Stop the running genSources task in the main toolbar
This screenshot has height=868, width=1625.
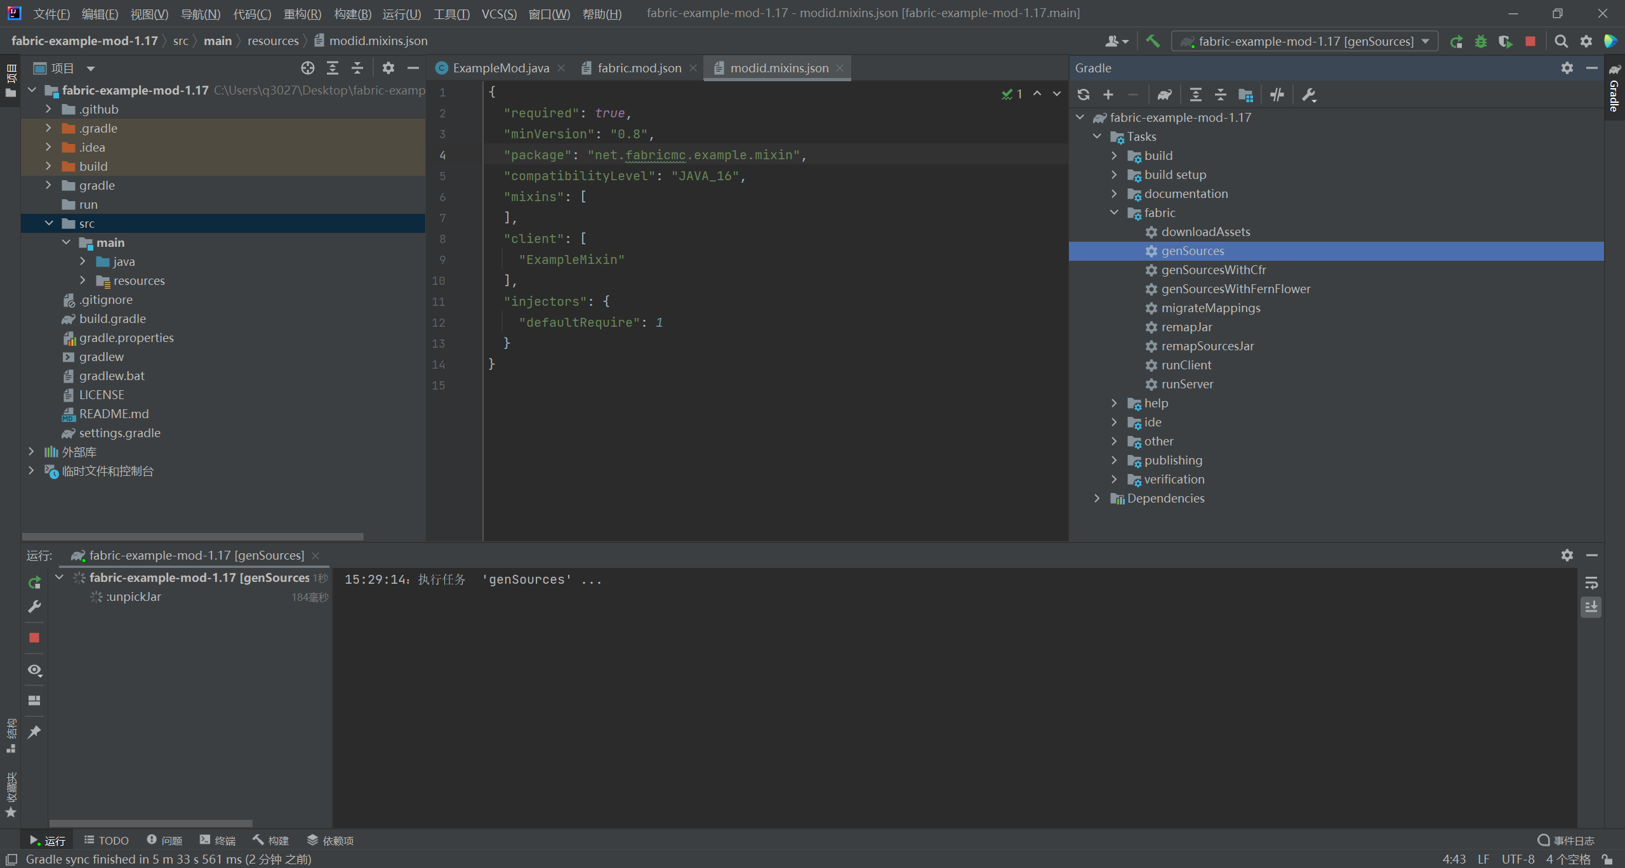click(x=1530, y=41)
